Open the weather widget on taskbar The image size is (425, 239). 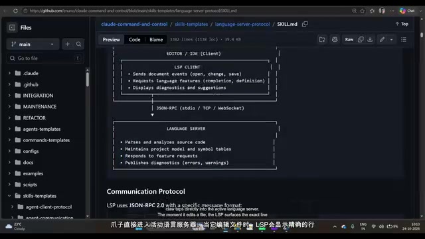coord(15,226)
